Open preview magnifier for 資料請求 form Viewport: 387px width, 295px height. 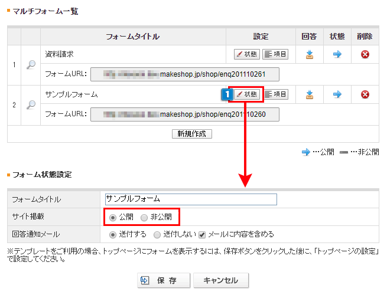31,65
